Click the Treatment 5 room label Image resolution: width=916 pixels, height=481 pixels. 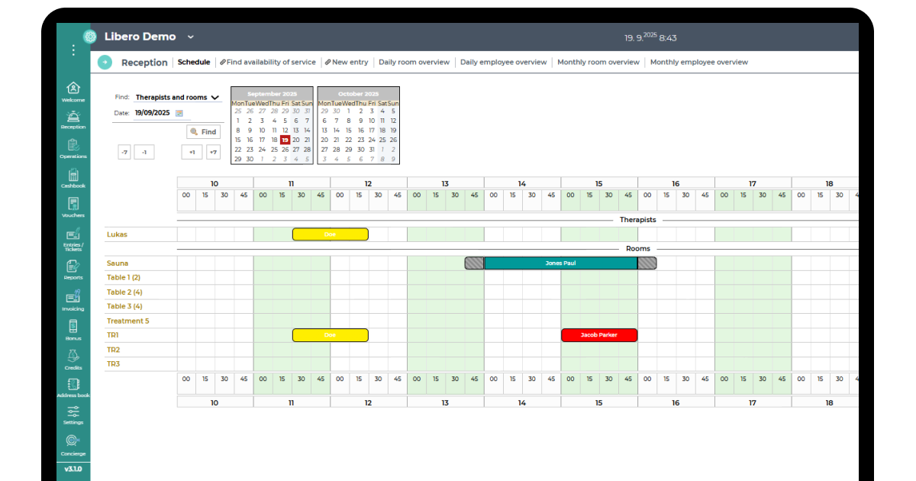127,321
